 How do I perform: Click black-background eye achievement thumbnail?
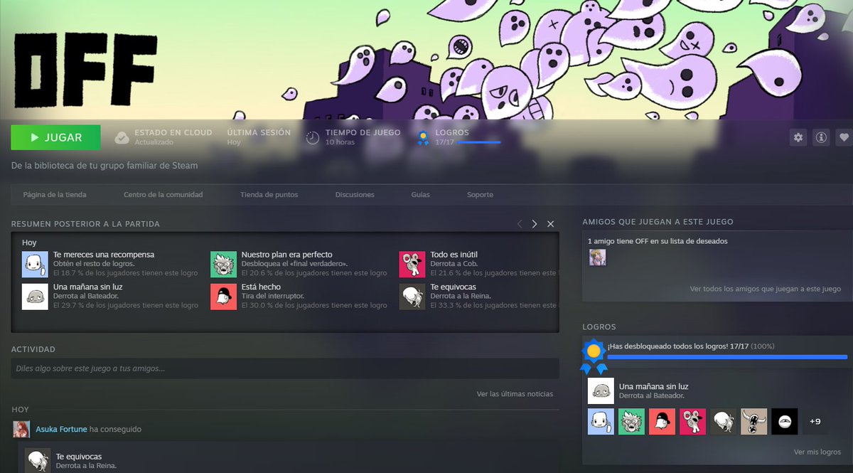785,422
